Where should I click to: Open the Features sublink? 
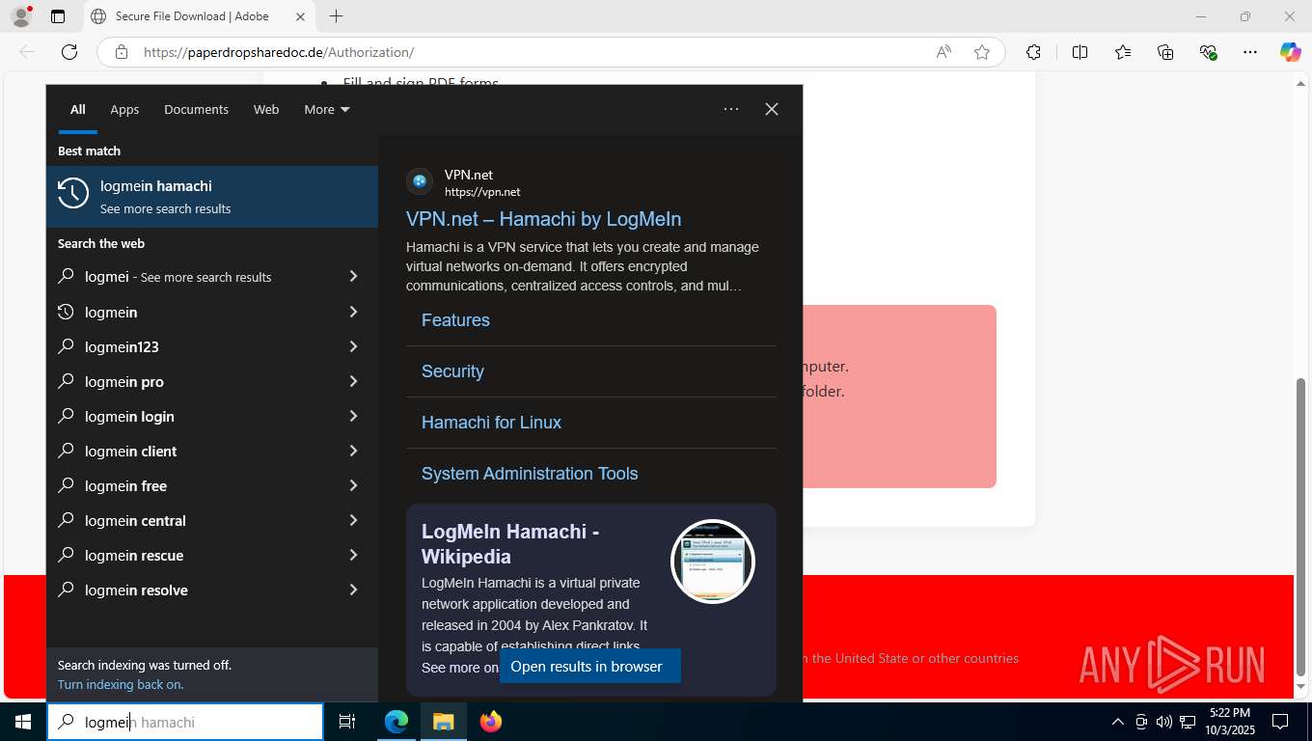click(x=455, y=320)
